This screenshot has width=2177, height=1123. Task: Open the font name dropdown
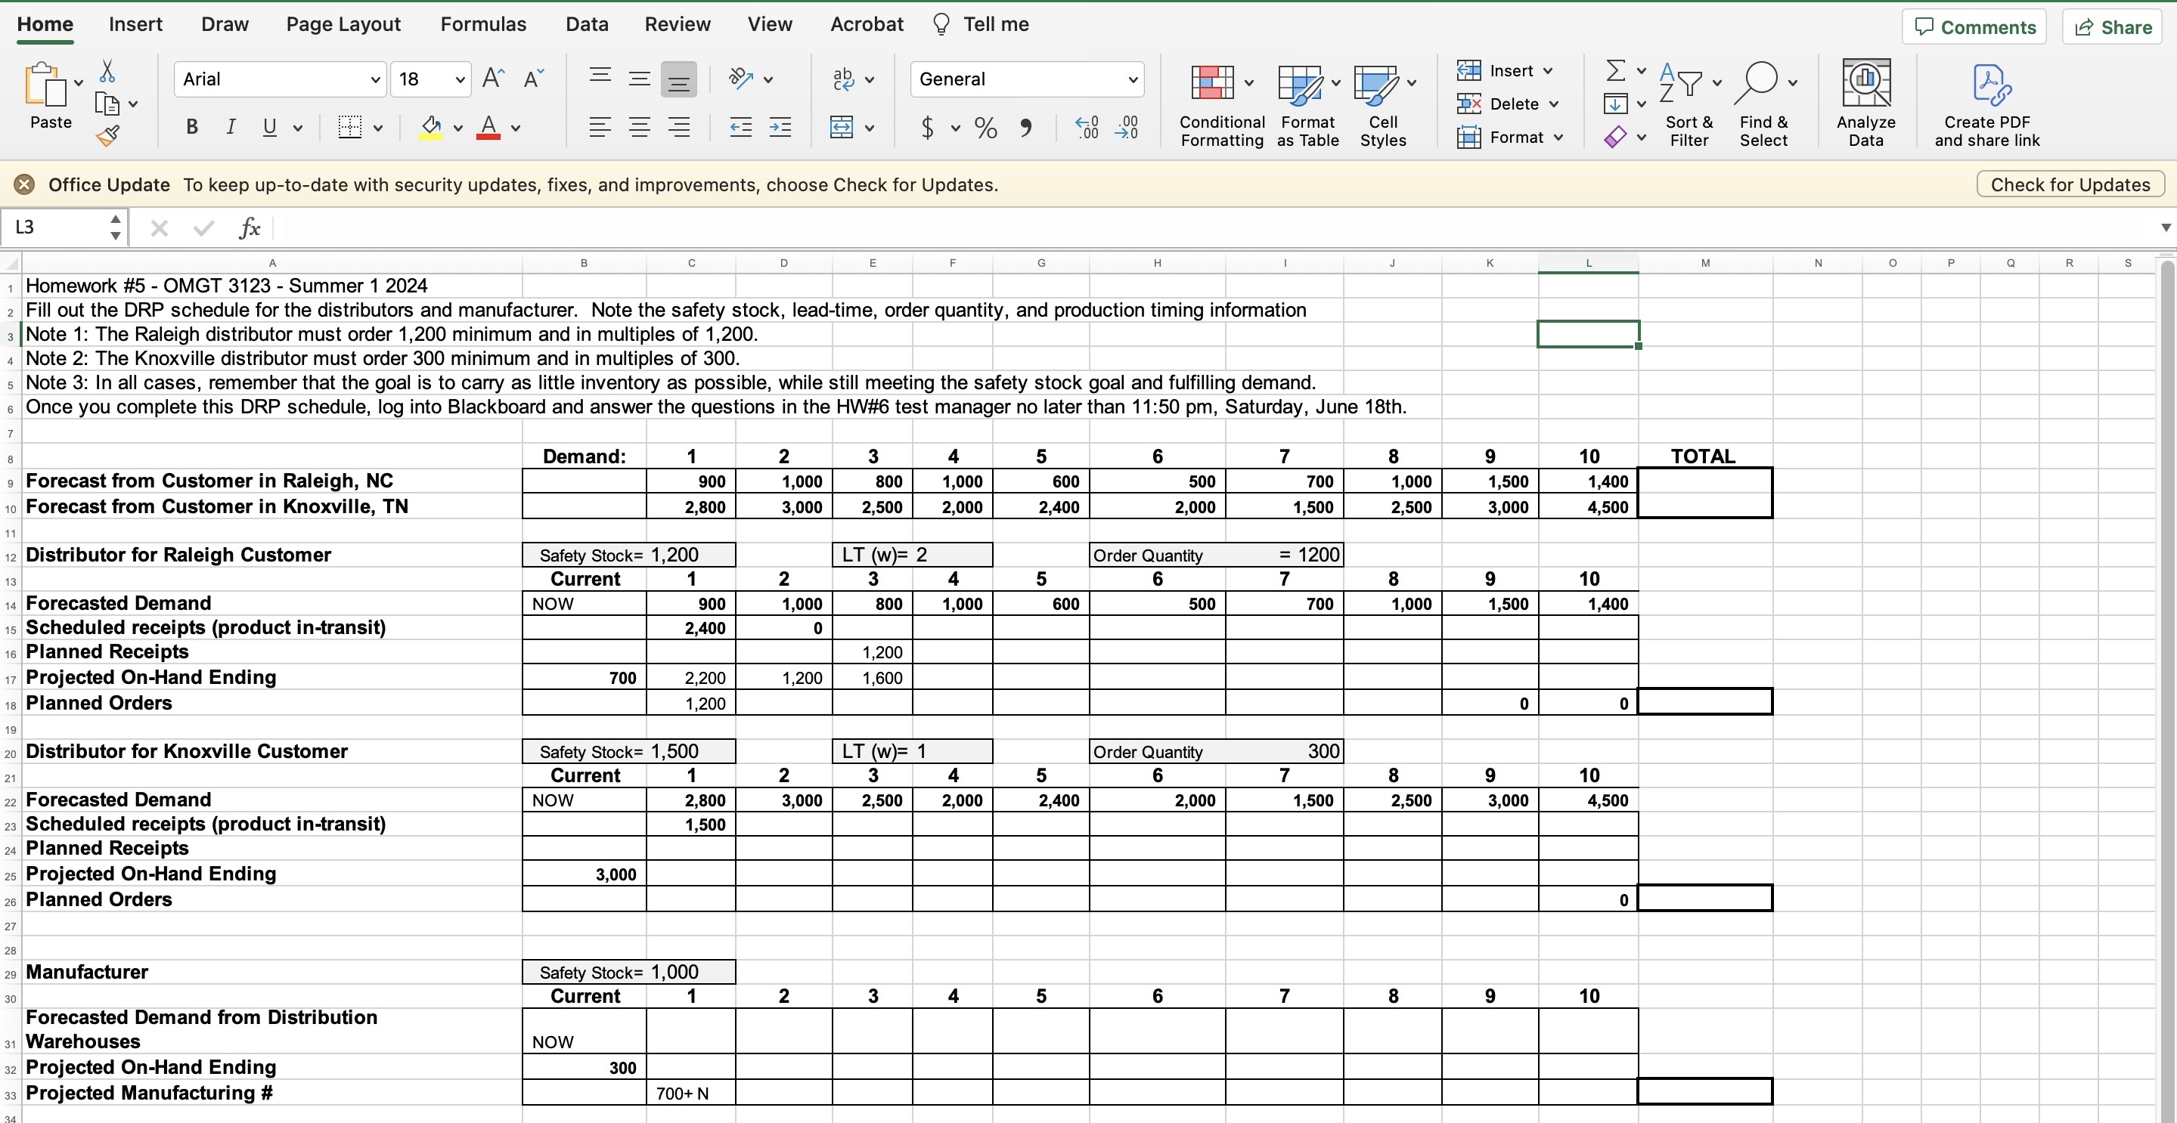(375, 79)
